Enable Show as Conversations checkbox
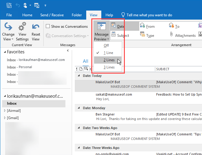 [x=48, y=26]
